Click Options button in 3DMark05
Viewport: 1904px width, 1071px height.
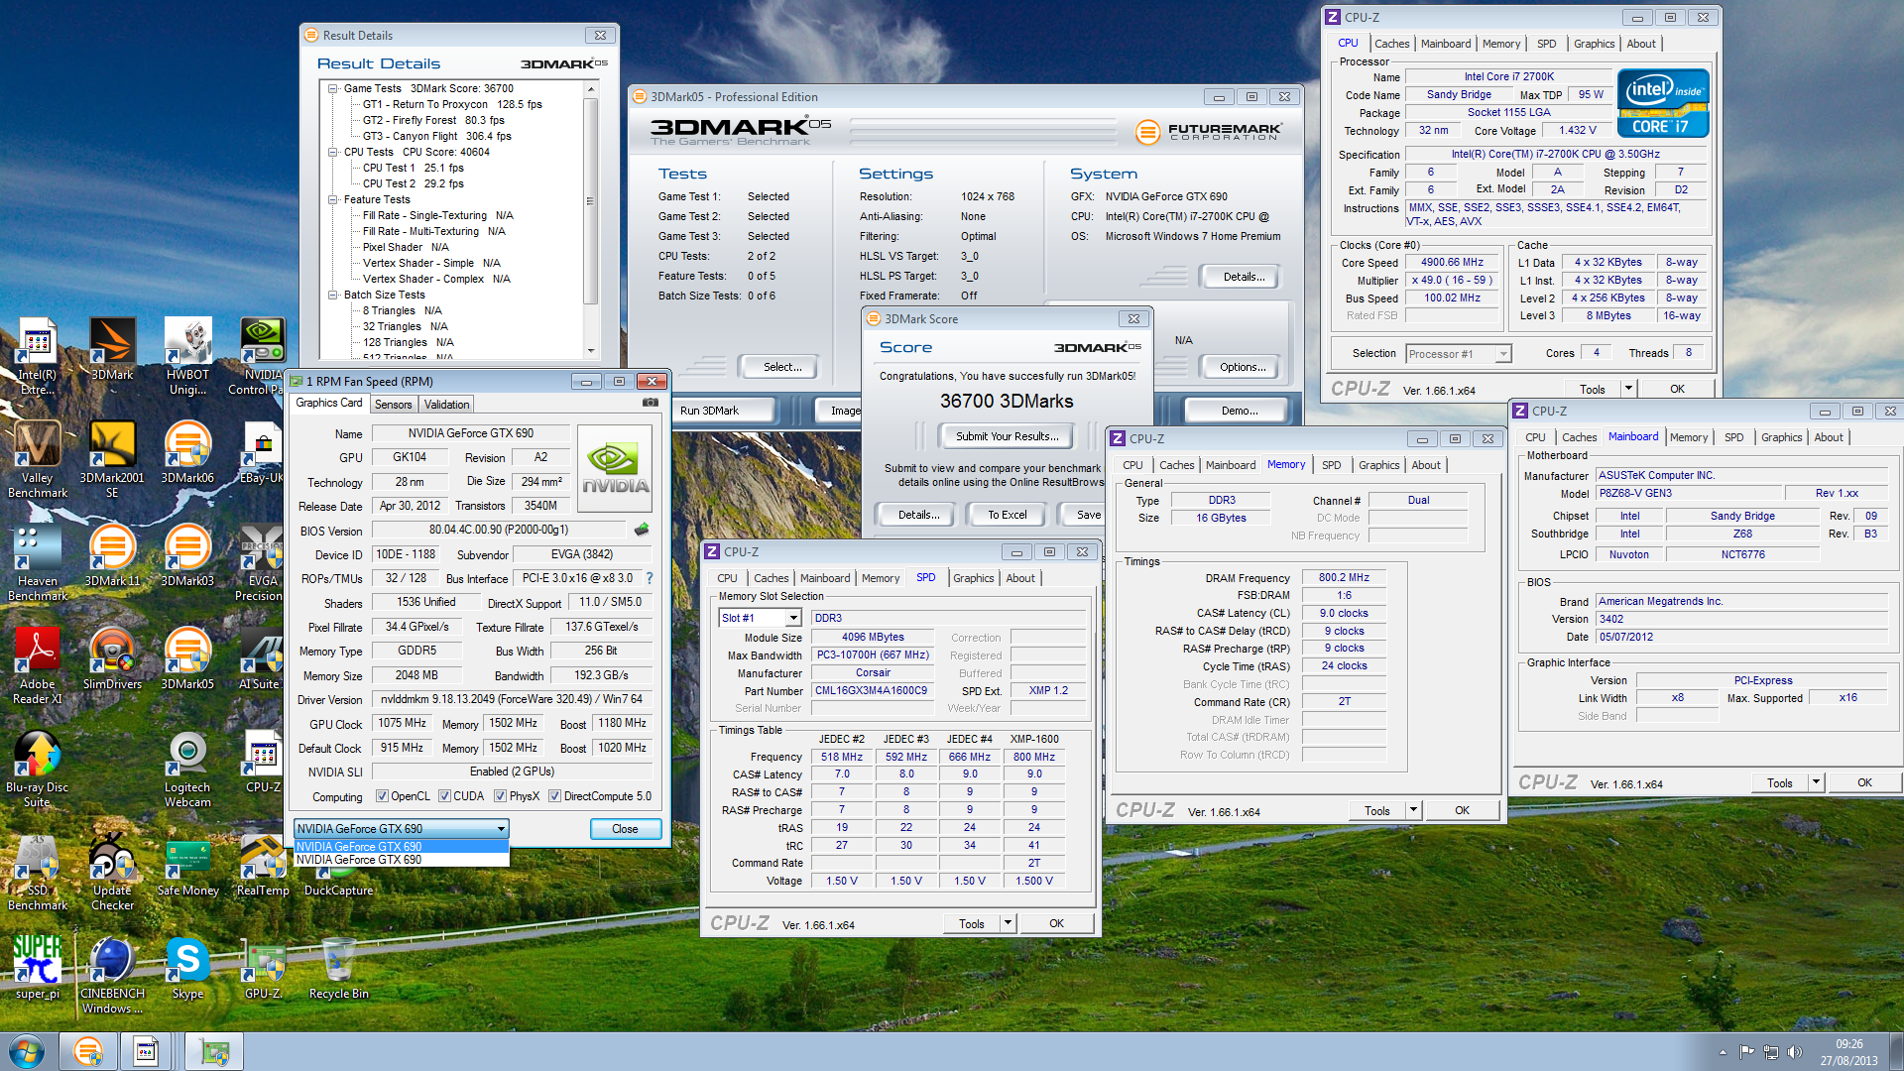point(1242,367)
